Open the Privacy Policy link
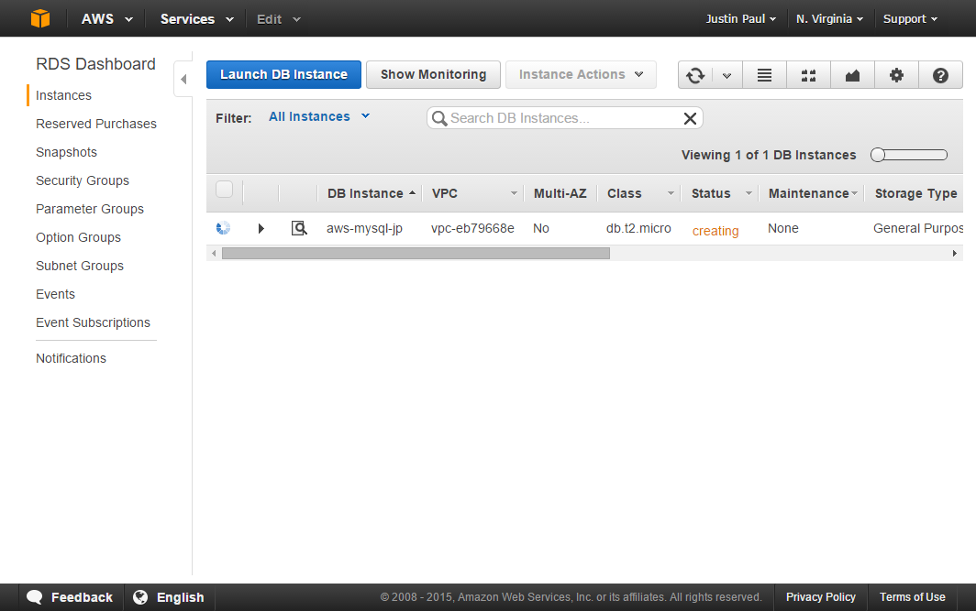976x611 pixels. 820,596
